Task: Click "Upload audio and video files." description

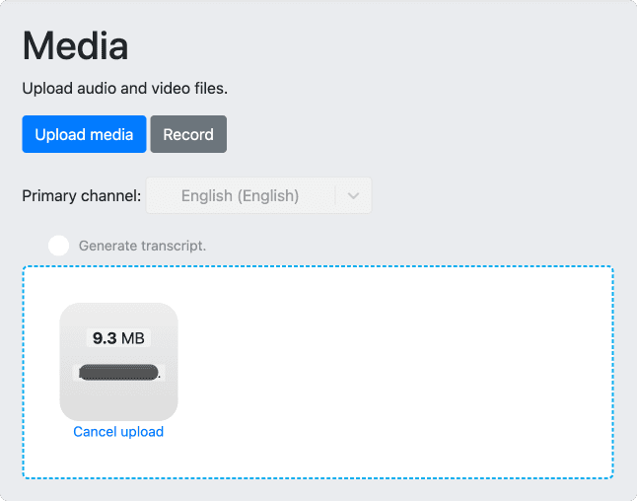Action: point(124,89)
